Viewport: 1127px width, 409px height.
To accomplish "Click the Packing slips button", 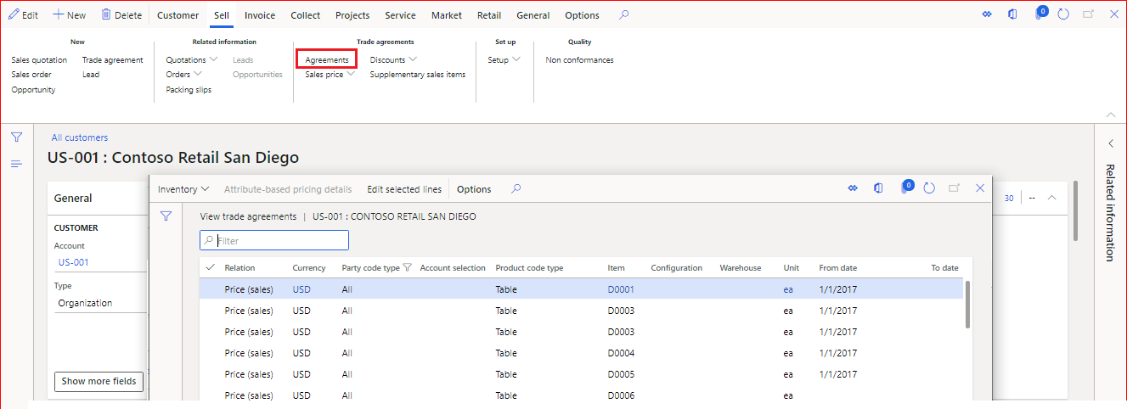I will coord(189,90).
